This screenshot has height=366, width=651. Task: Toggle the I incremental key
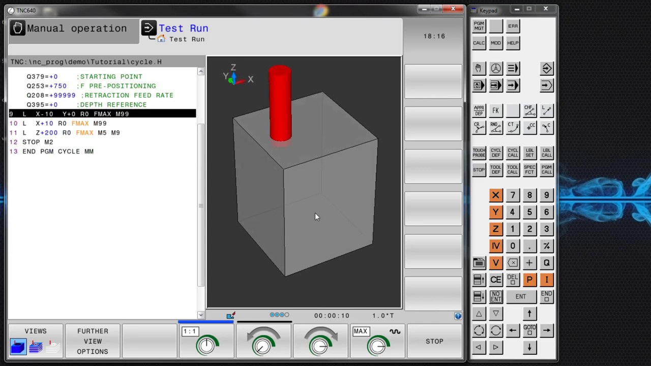(547, 280)
